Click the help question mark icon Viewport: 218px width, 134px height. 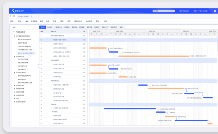coord(215,11)
